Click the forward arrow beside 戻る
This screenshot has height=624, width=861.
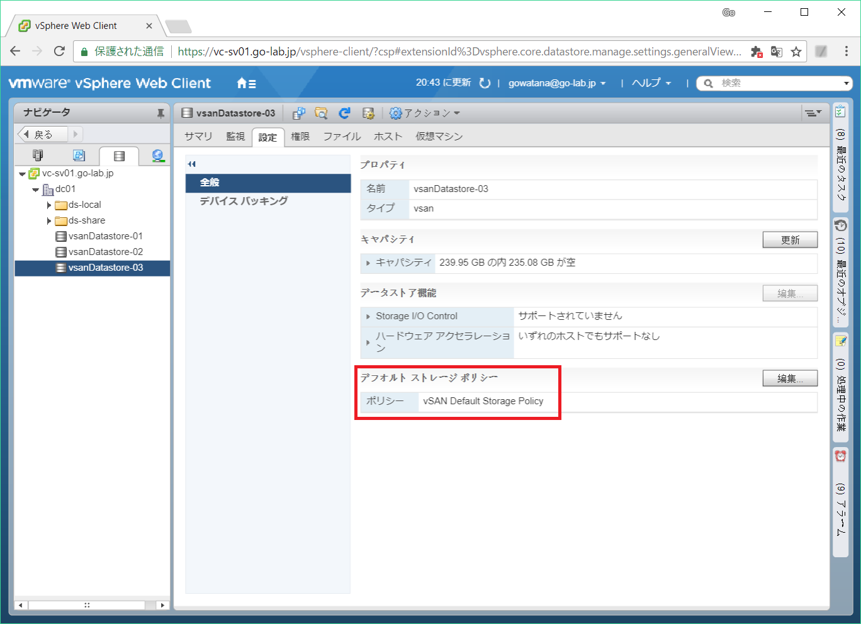tap(76, 134)
